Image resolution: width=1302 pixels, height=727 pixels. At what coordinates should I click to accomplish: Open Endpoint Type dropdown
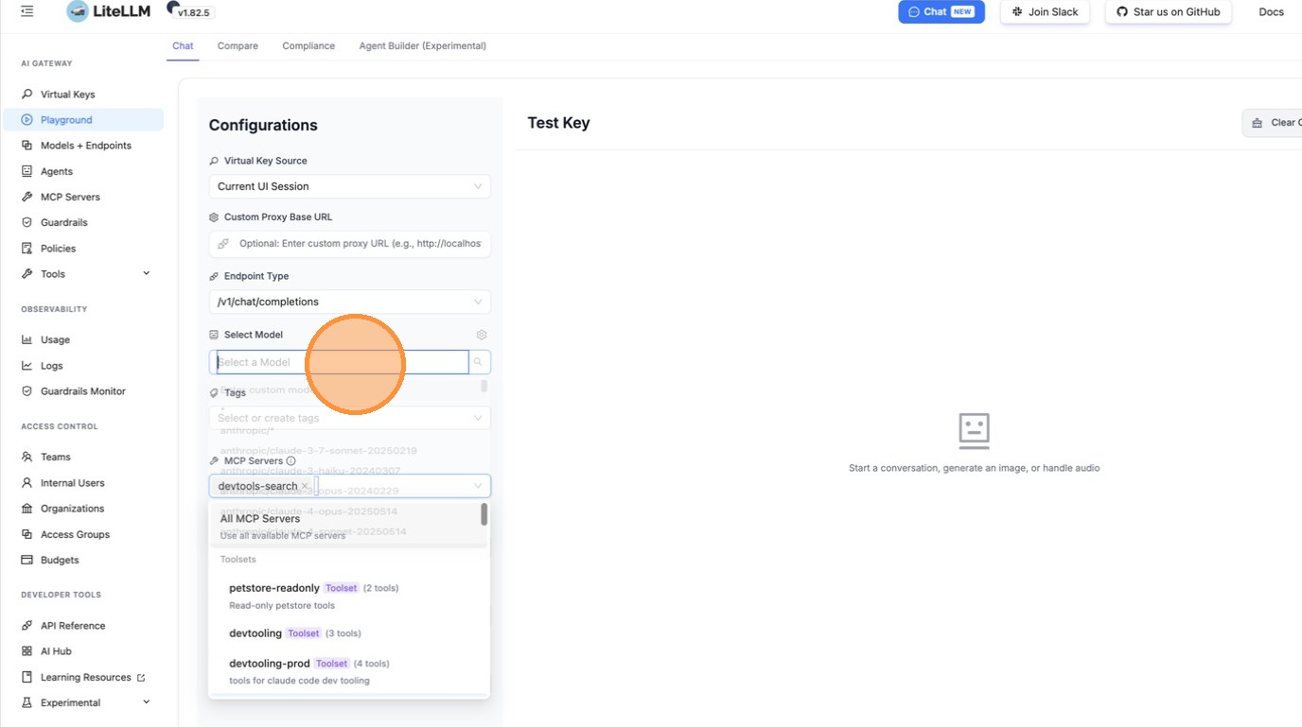tap(350, 302)
